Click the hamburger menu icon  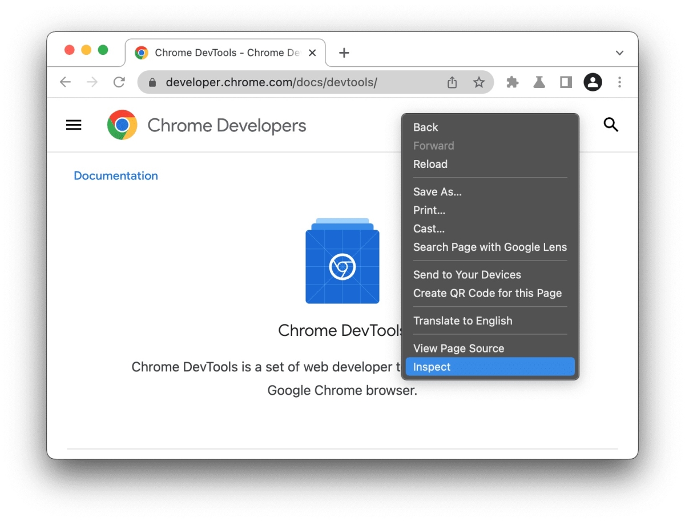74,125
